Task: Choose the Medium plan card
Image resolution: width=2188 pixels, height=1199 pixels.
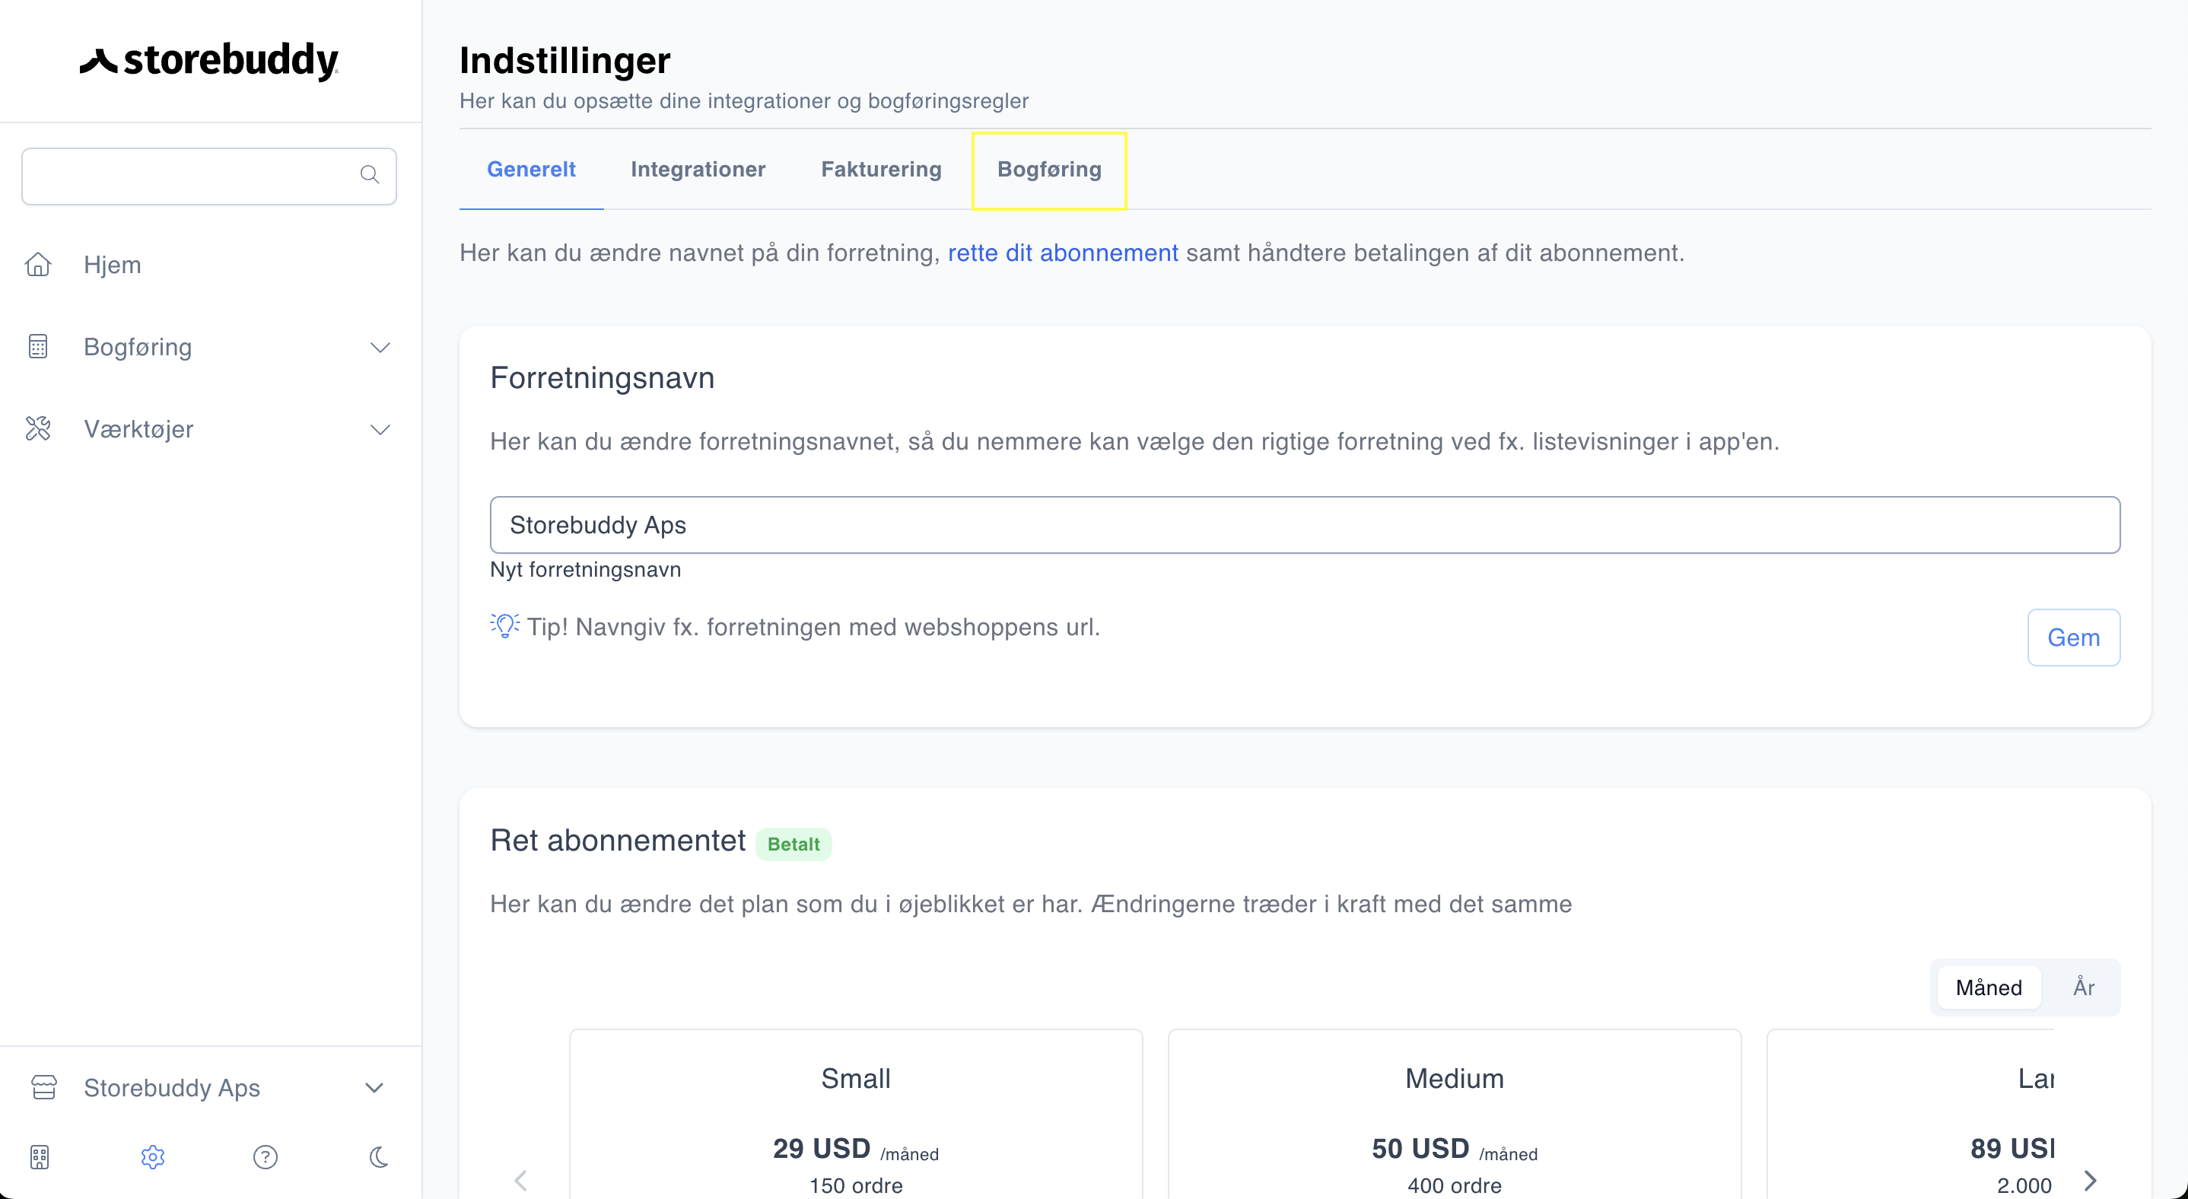Action: pos(1454,1114)
